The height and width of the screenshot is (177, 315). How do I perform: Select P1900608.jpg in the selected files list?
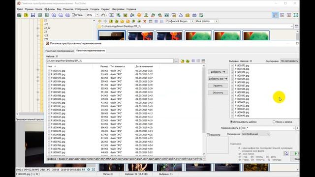click(242, 102)
